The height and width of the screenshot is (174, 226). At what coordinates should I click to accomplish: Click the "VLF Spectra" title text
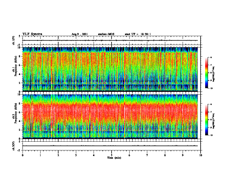tap(32, 34)
